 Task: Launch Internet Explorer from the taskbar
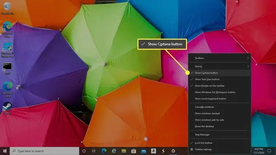tap(114, 151)
